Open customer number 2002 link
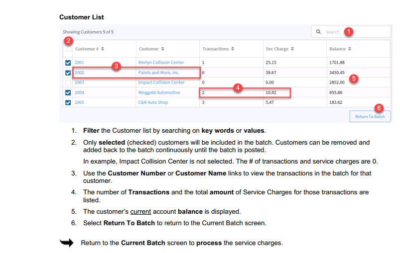This screenshot has width=400, height=253. pos(80,73)
